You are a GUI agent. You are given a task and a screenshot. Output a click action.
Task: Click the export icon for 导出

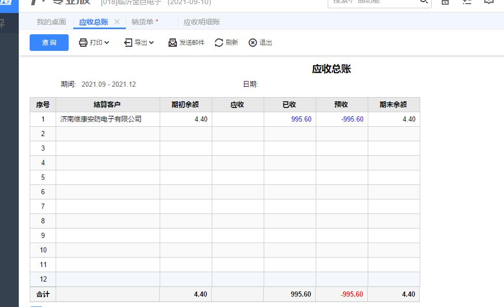coord(128,43)
